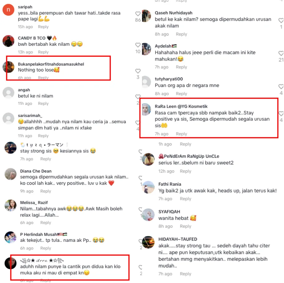The width and height of the screenshot is (284, 283).
Task: Reply to saripah's comment
Action: point(43,27)
